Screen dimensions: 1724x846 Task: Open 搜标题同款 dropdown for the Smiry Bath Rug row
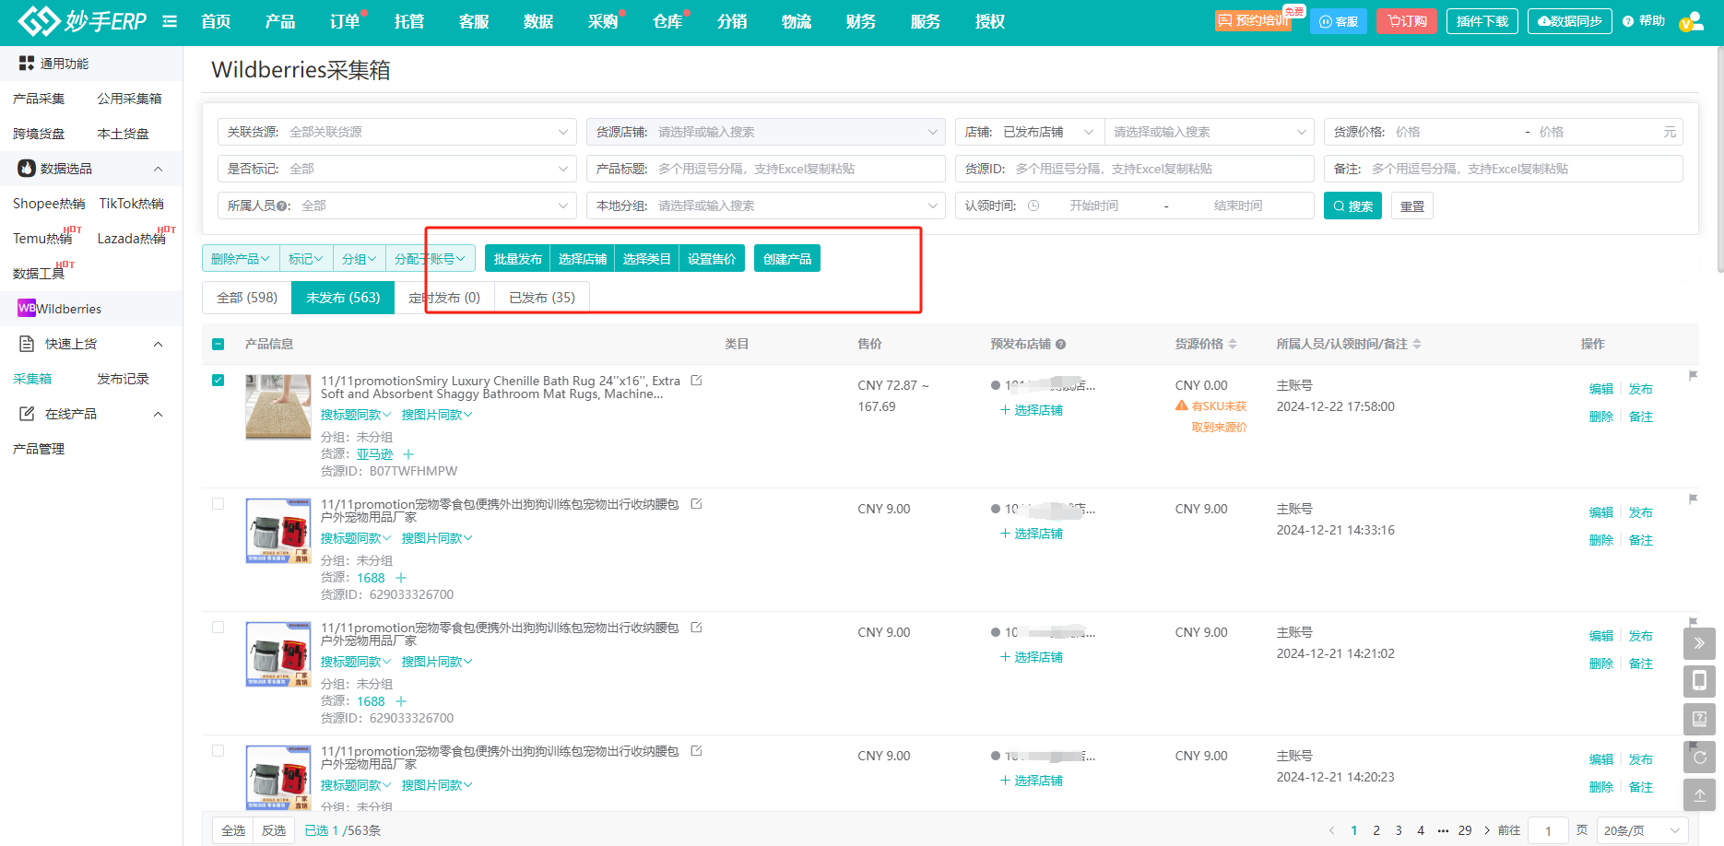[356, 415]
